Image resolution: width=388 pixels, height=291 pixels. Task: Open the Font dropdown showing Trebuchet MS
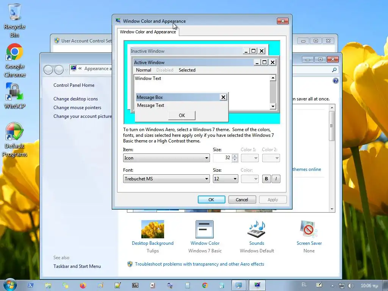click(166, 179)
